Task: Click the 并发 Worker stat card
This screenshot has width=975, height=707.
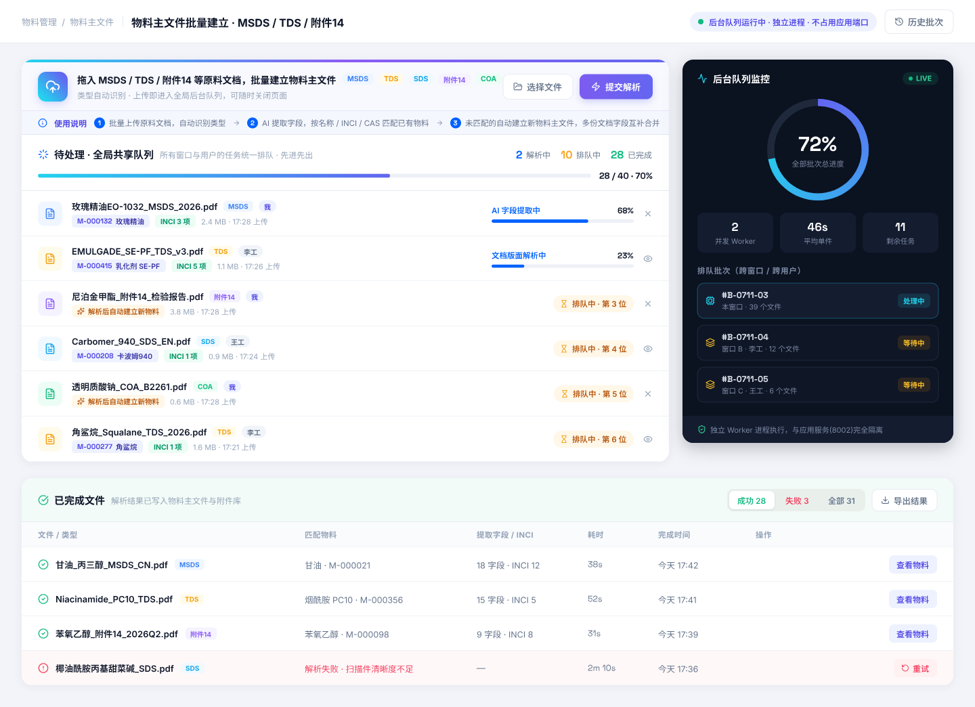Action: [x=735, y=232]
